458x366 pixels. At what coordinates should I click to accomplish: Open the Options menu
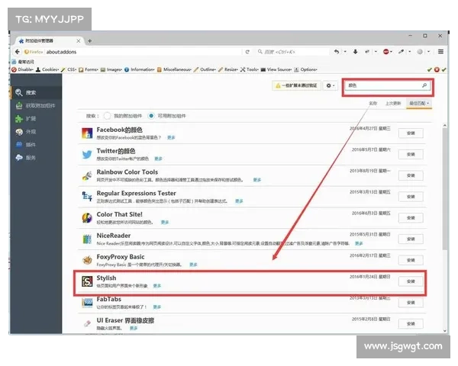pos(305,69)
